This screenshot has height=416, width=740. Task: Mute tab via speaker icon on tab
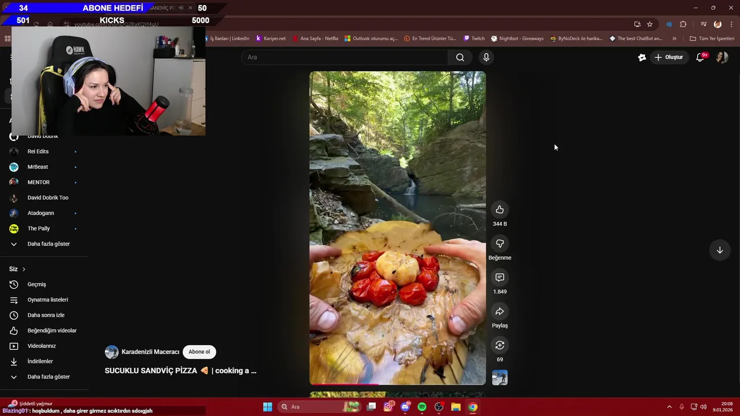(180, 8)
